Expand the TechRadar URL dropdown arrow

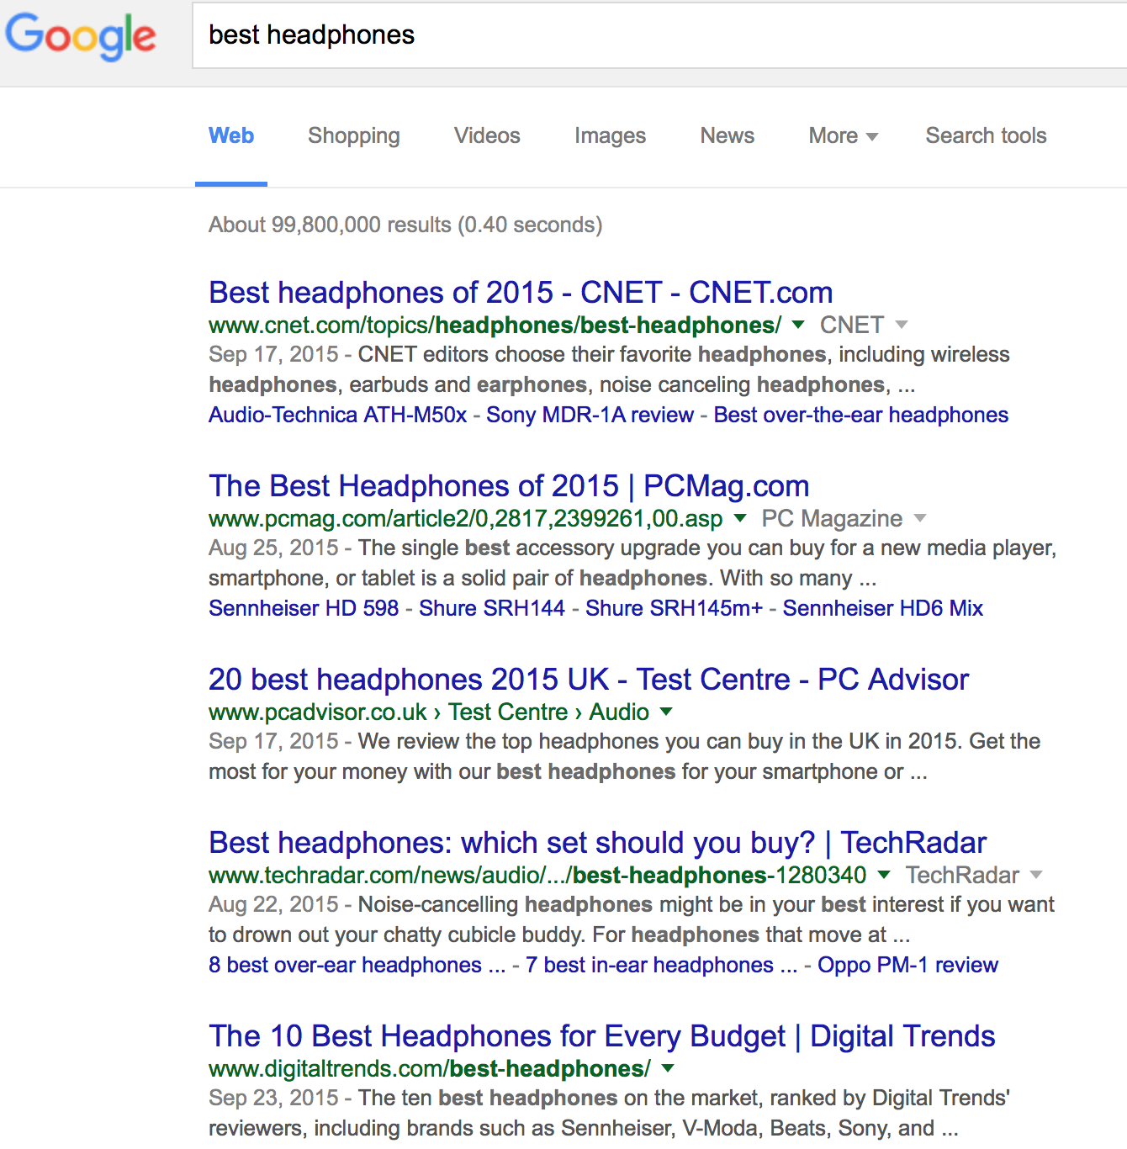coord(884,875)
